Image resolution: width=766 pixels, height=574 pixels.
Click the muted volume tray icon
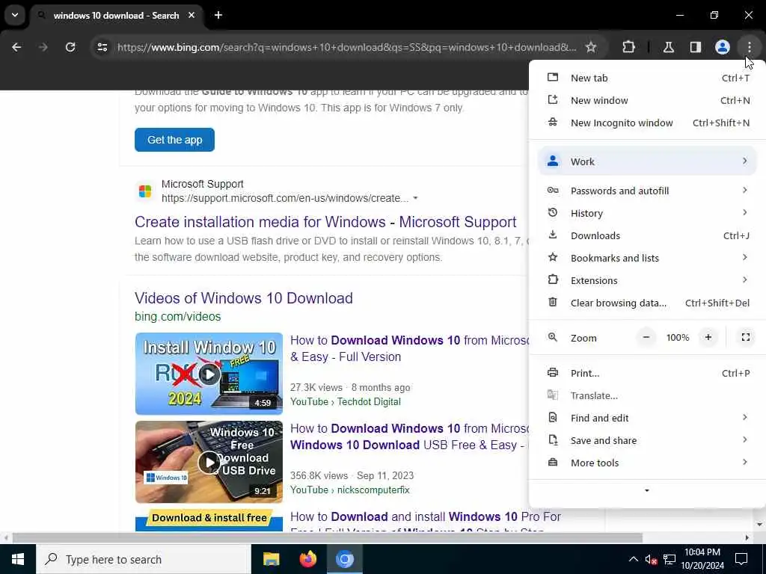(x=651, y=559)
